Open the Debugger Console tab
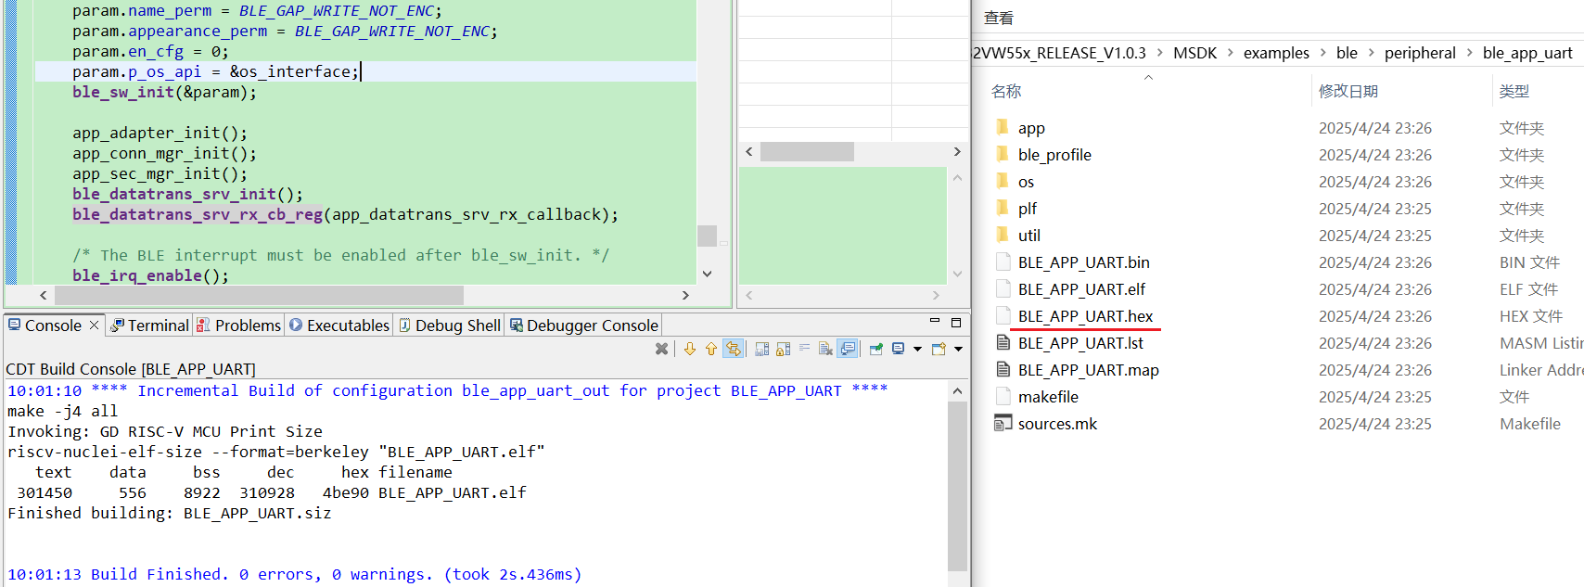Viewport: 1584px width, 587px height. tap(584, 325)
